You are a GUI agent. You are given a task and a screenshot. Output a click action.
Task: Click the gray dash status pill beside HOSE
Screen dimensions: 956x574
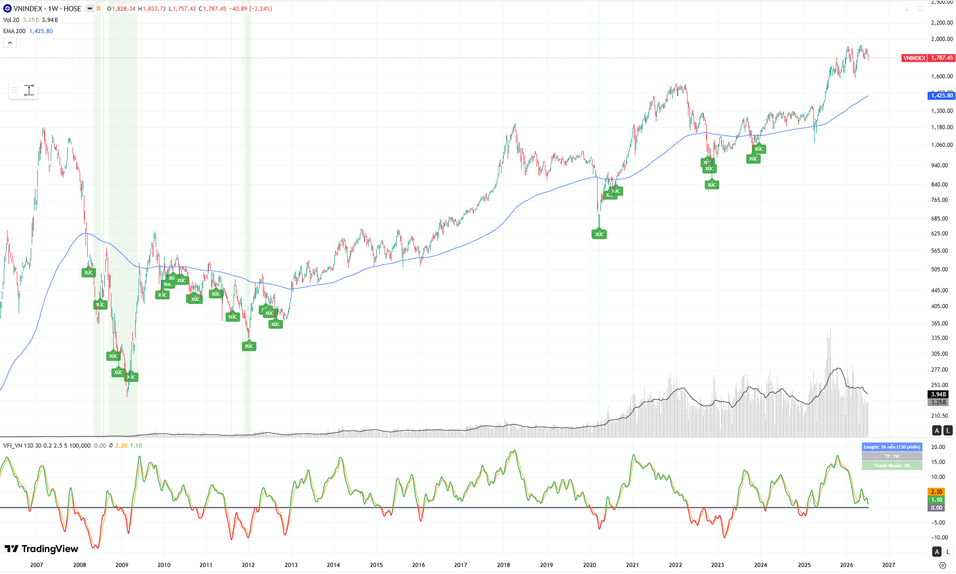(90, 8)
